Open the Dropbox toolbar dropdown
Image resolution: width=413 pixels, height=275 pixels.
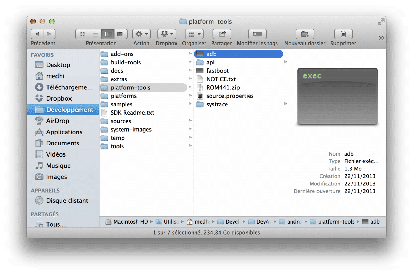[166, 34]
